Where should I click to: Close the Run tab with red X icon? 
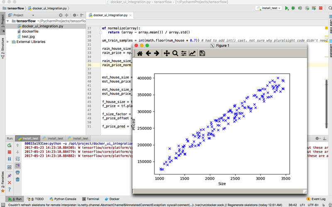tap(9, 182)
